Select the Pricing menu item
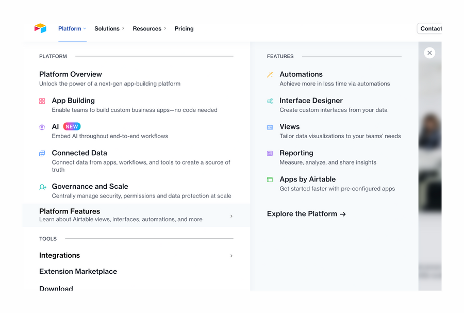 click(x=184, y=28)
